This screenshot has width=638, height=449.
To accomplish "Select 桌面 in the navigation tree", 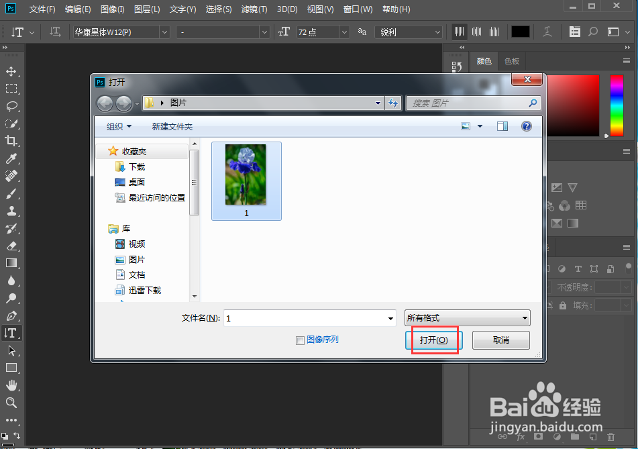I will pos(137,182).
